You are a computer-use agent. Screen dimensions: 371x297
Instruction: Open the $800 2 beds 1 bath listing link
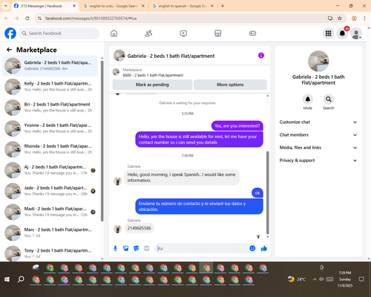click(x=153, y=75)
